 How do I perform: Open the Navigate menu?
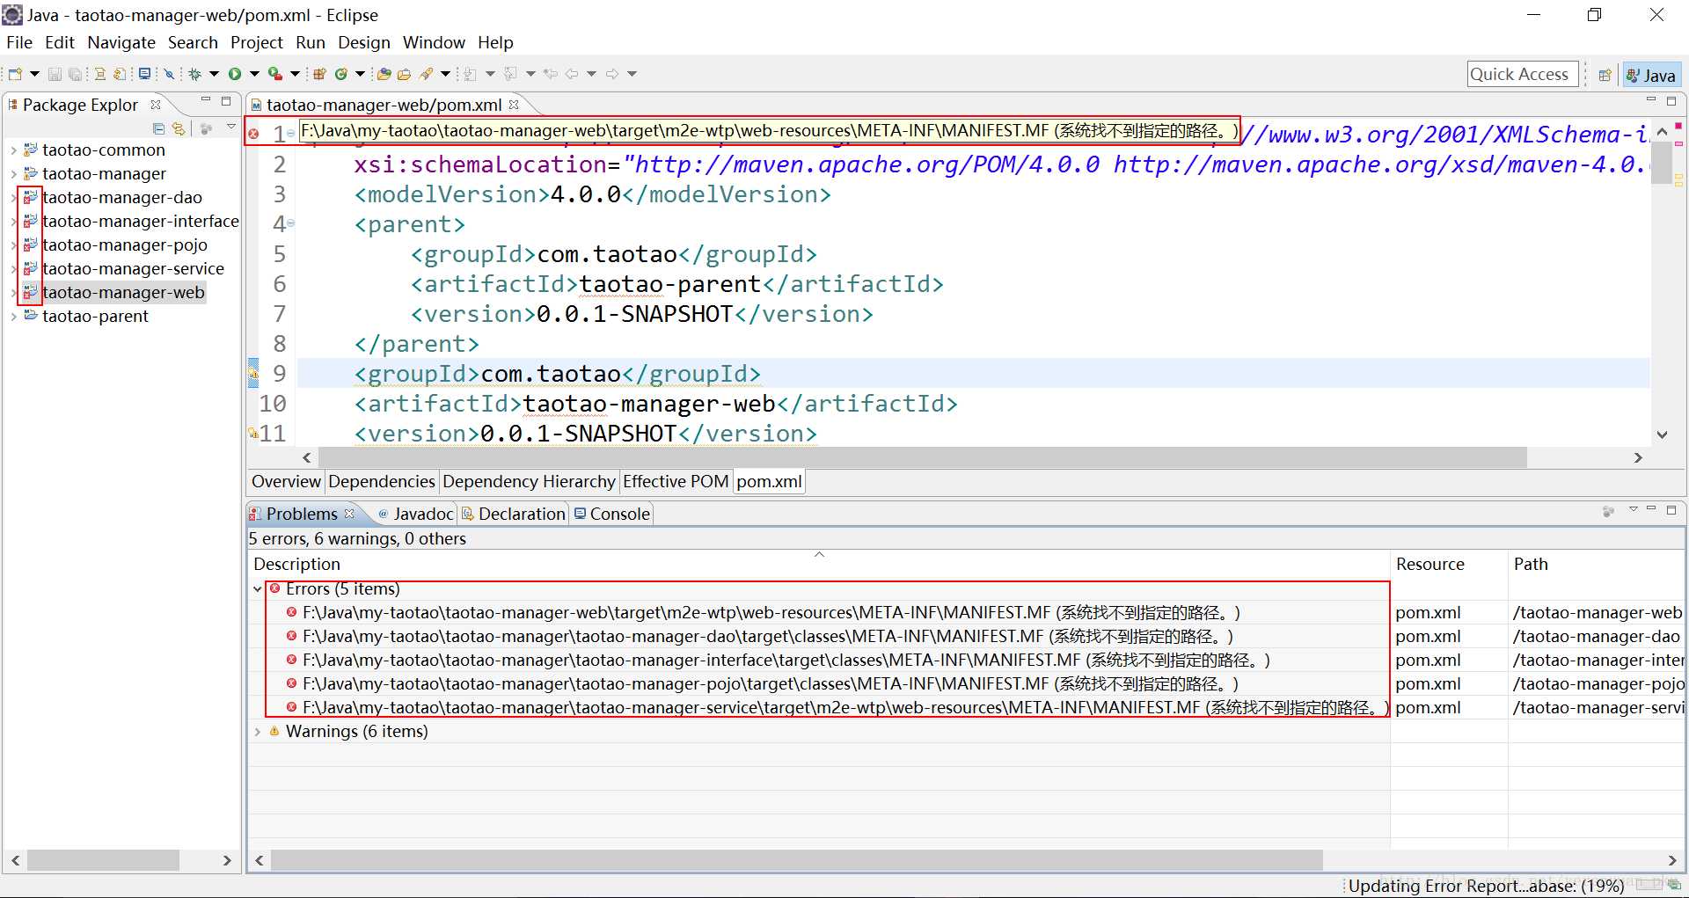pos(121,42)
